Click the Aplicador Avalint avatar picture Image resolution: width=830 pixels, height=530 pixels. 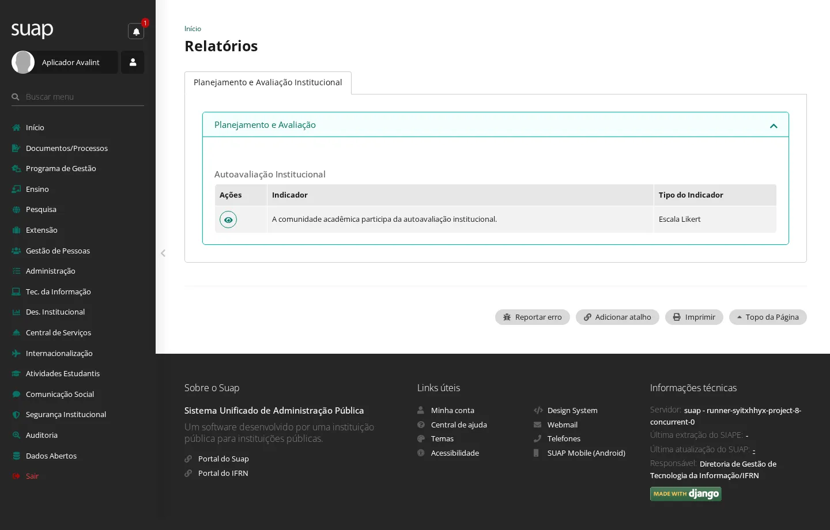click(x=23, y=62)
